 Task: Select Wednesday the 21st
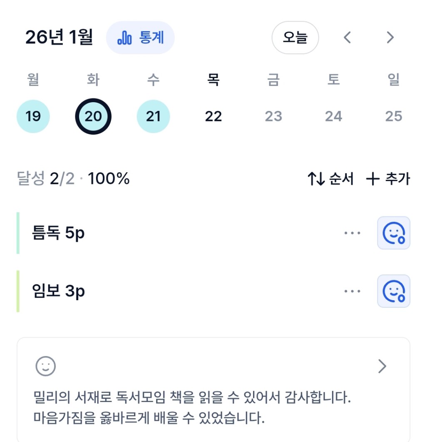[153, 116]
